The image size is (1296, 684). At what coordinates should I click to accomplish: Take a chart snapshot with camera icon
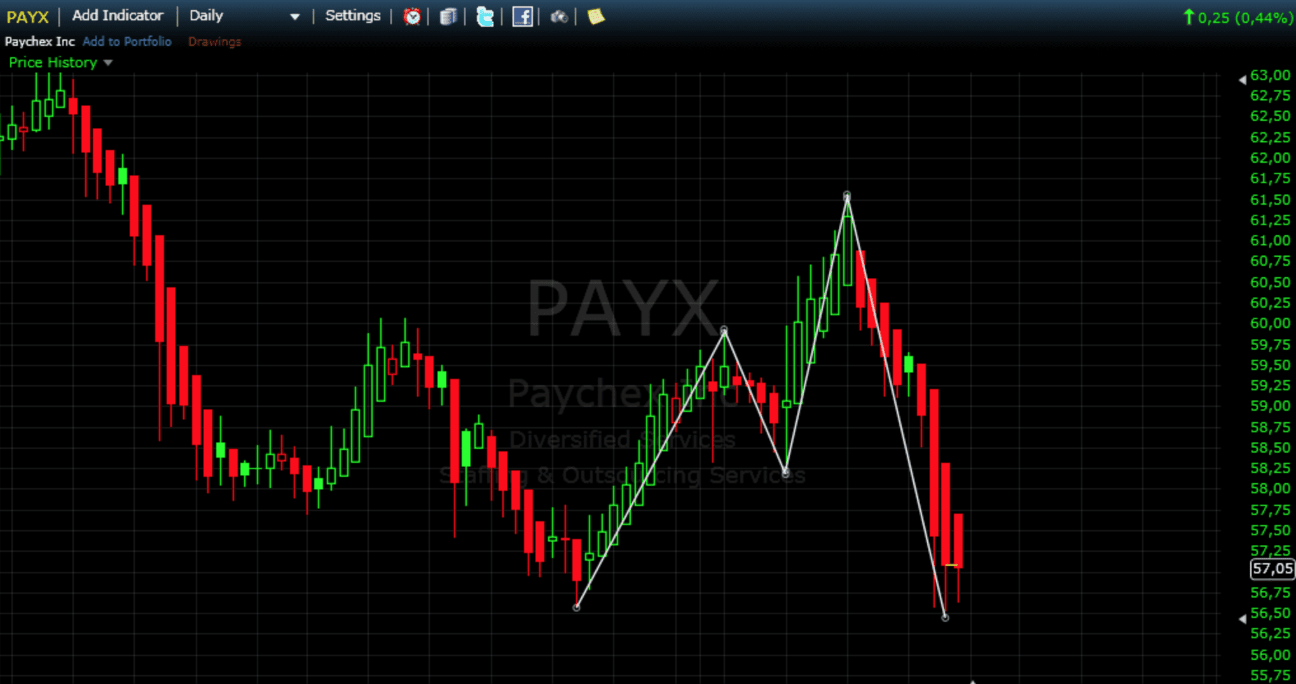[559, 17]
